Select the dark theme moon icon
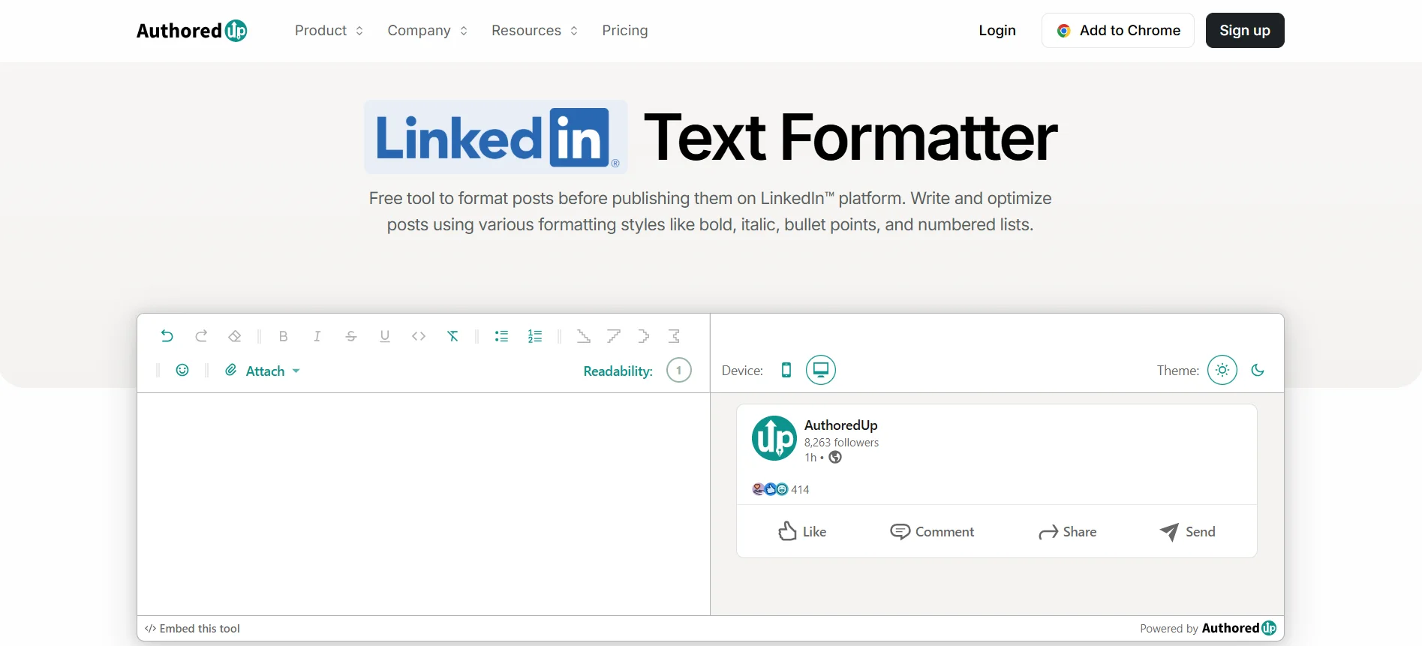Screen dimensions: 1422x646 click(x=1258, y=370)
